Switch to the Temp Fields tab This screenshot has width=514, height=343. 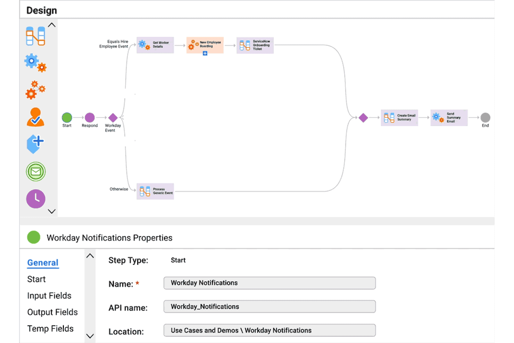point(50,328)
